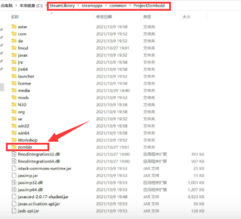This screenshot has width=241, height=219.
Task: Click the jassimp64.dll file icon
Action: pyautogui.click(x=14, y=190)
